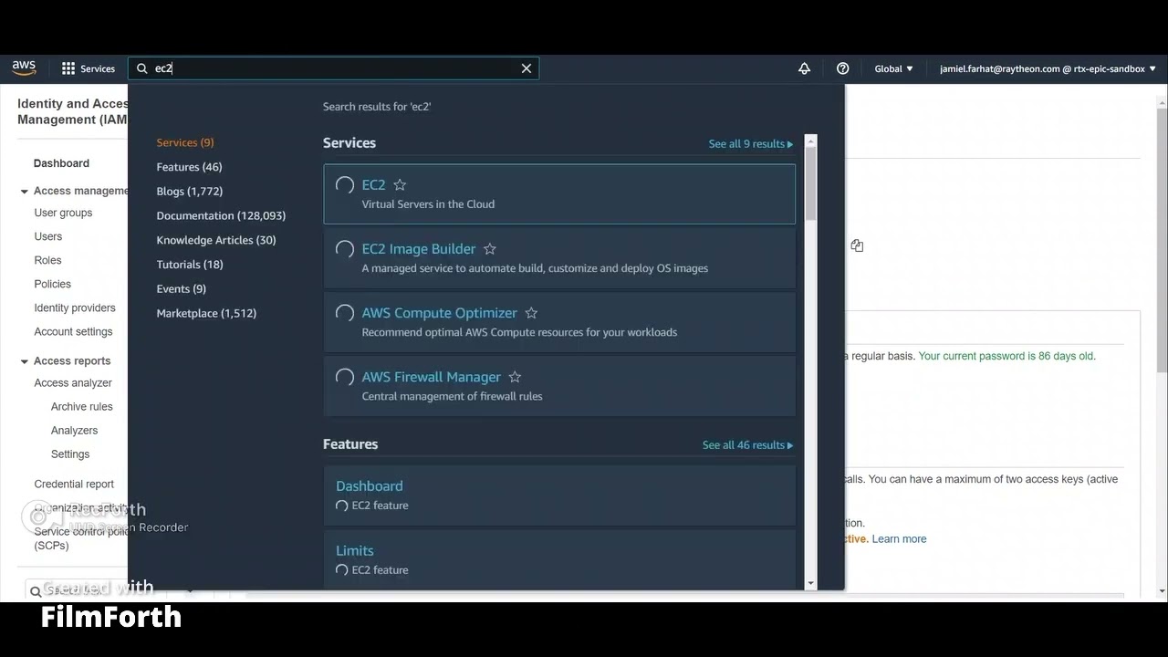
Task: Select Knowledge Articles (30) filter category
Action: (216, 240)
